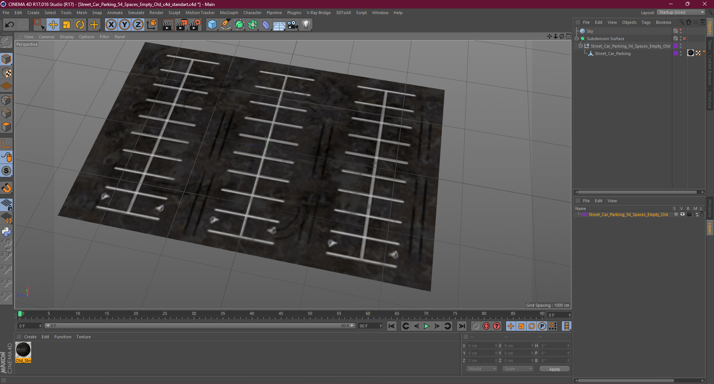Open the Layout Startup dropdown
Image resolution: width=714 pixels, height=384 pixels.
tap(681, 13)
